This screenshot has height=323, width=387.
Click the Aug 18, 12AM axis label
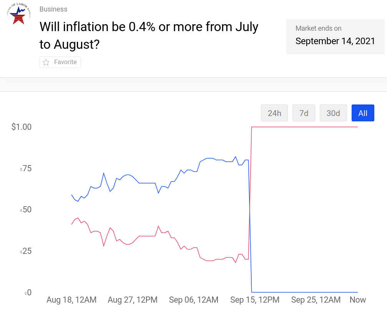71,300
